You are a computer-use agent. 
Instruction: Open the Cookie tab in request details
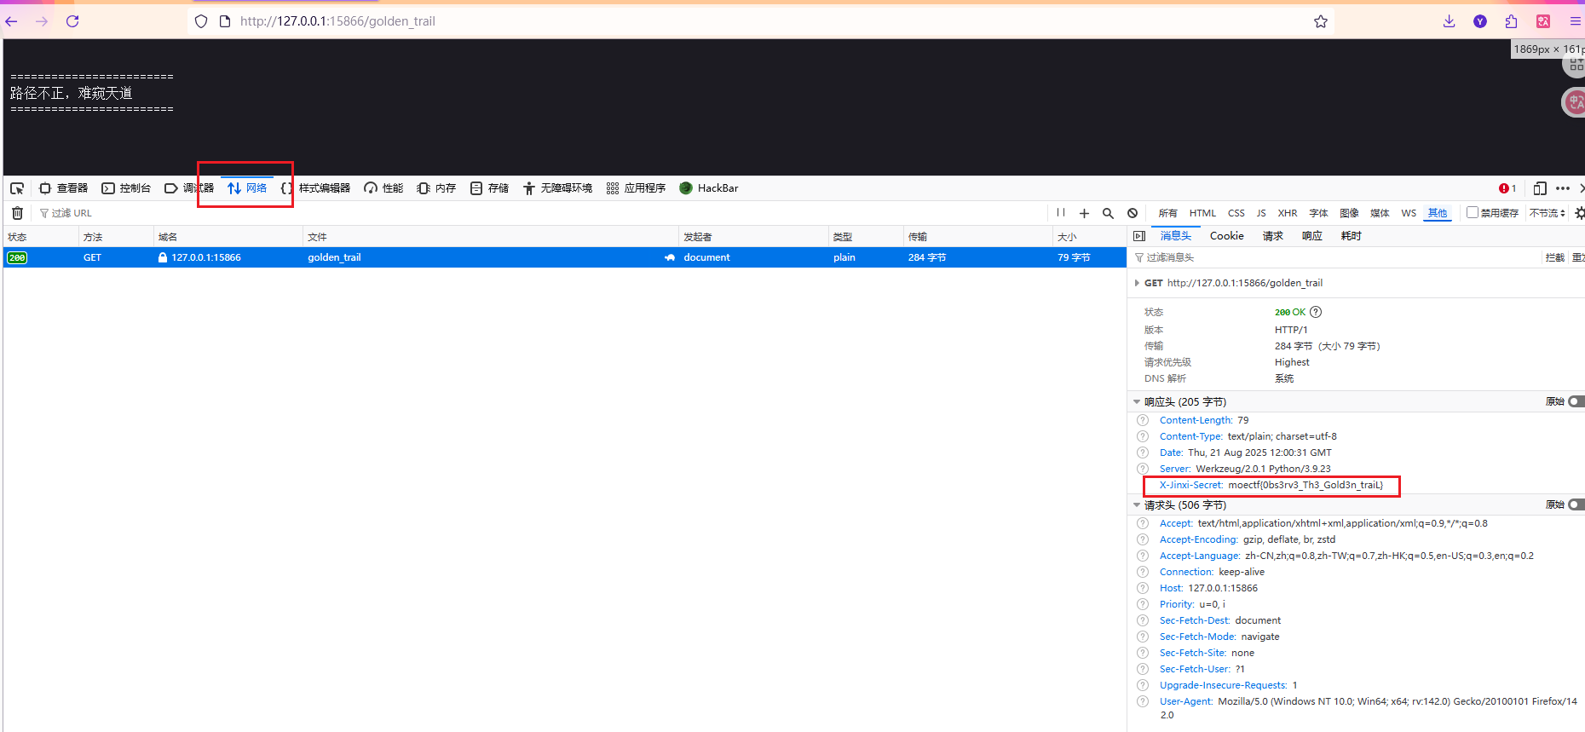(1226, 236)
